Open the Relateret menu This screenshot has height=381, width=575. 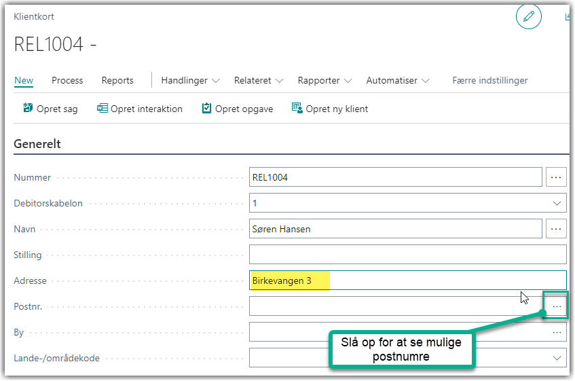259,80
